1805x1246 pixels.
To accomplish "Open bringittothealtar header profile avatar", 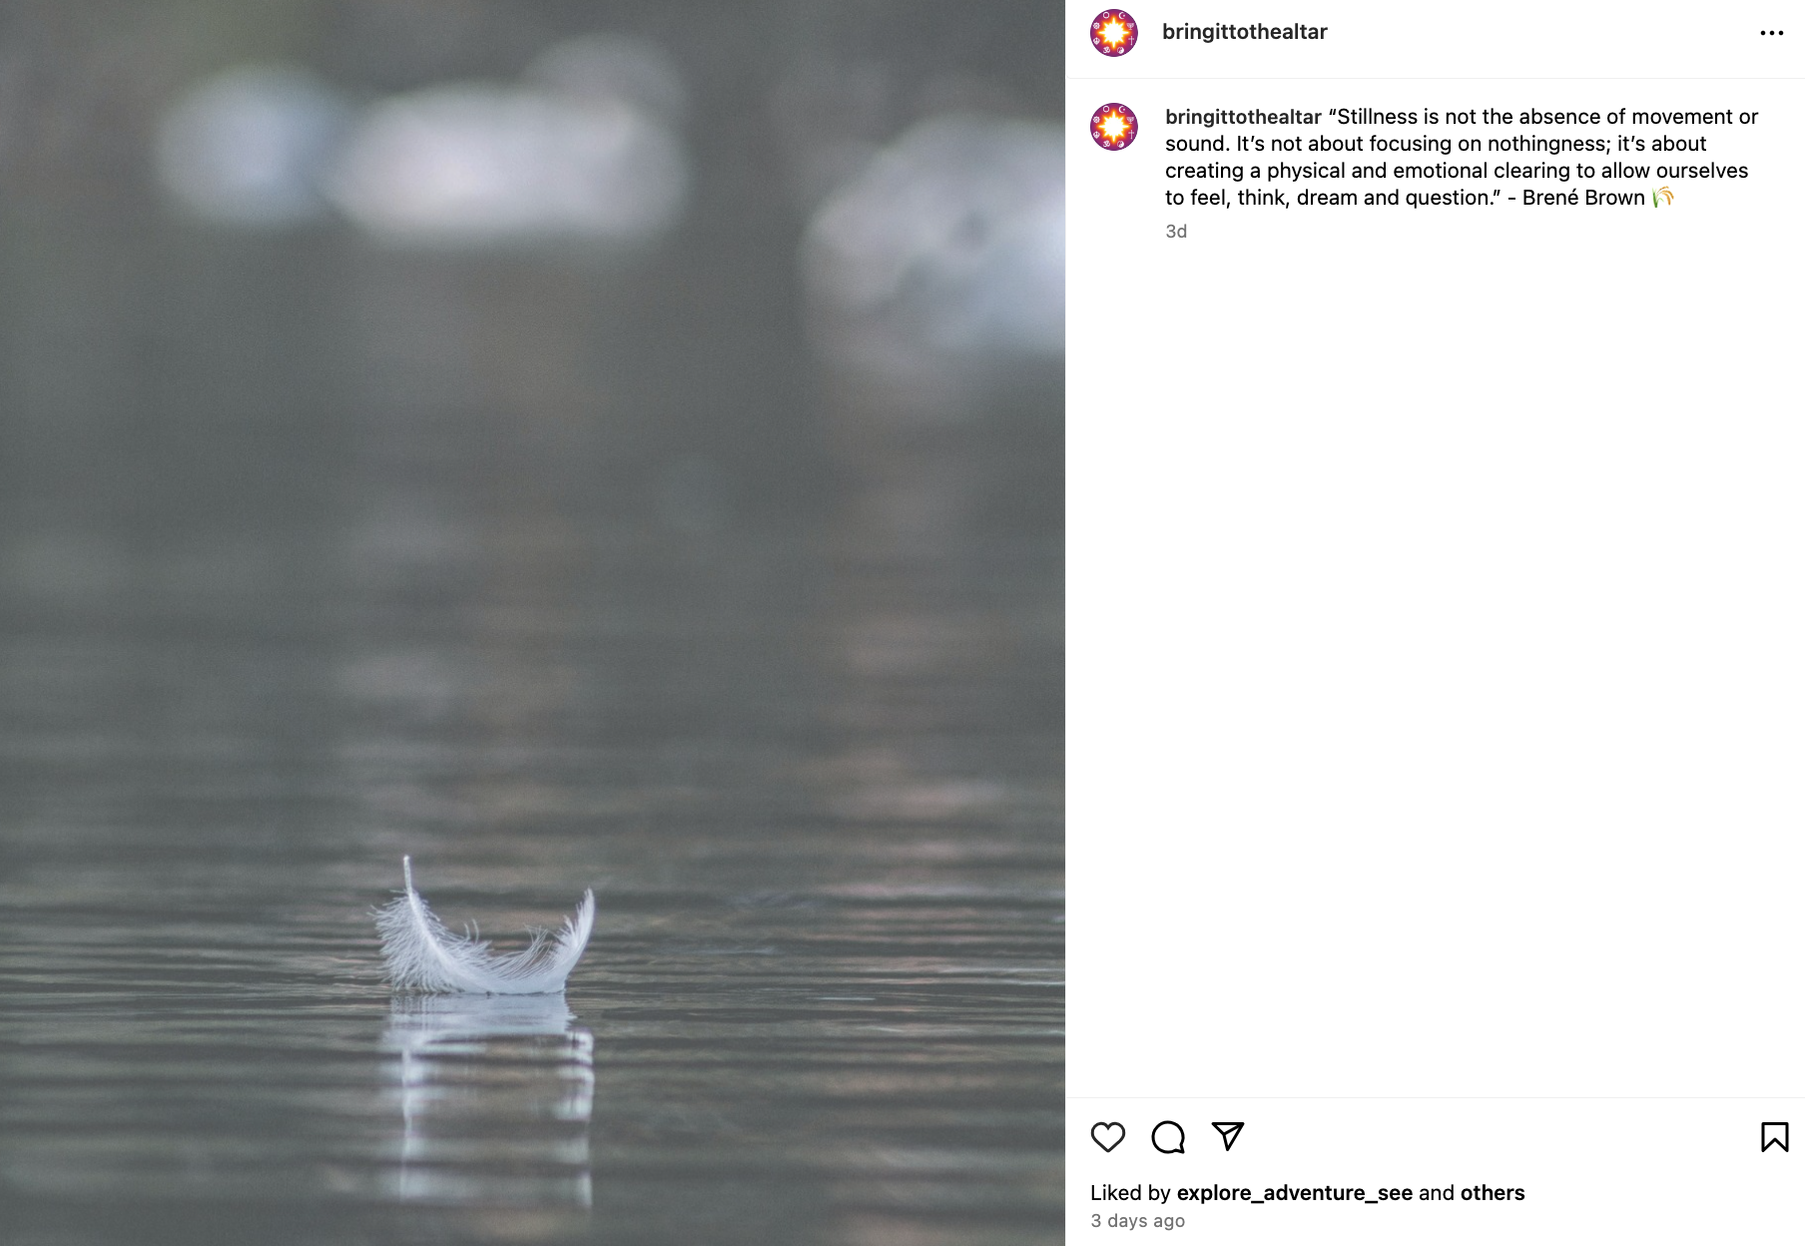I will [1113, 33].
